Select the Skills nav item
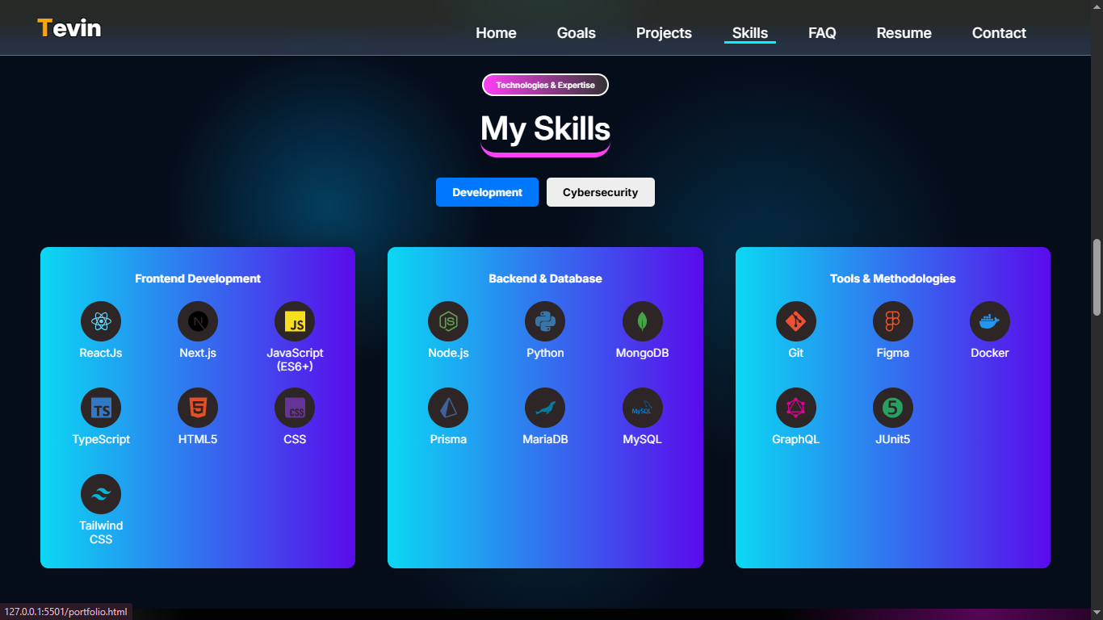Screen dimensions: 1103x620 [x=750, y=33]
